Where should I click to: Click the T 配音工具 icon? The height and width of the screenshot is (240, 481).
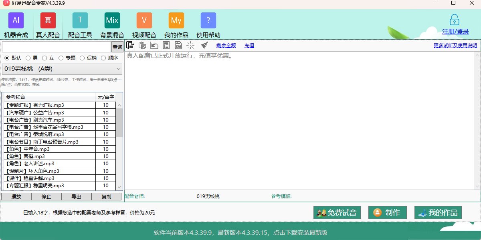80,20
